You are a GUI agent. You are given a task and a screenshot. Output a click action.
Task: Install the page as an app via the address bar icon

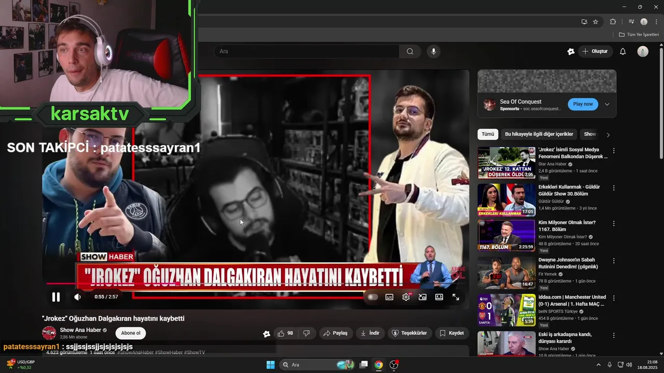[x=584, y=22]
